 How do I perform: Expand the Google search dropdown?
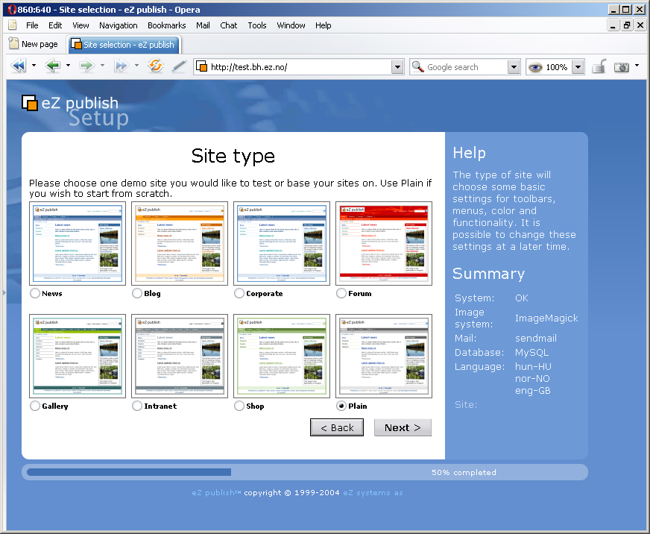pyautogui.click(x=514, y=67)
